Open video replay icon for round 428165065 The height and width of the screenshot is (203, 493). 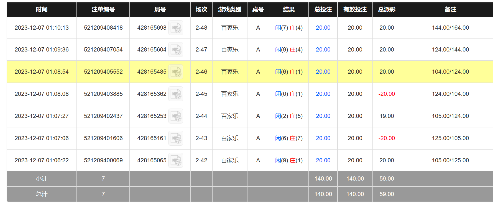(x=176, y=160)
